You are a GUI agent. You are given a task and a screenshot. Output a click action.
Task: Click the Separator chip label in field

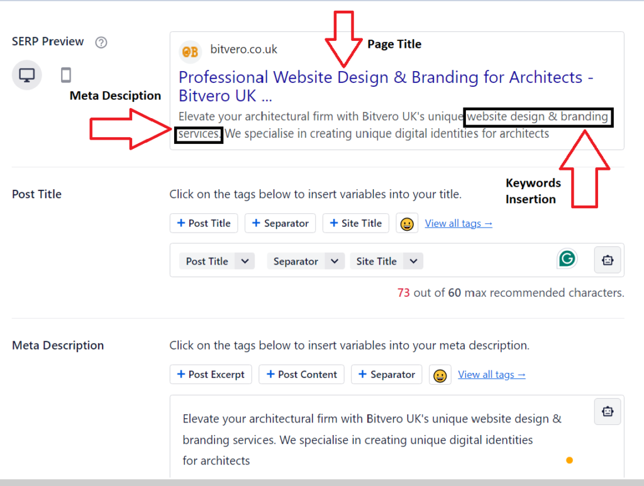click(296, 261)
